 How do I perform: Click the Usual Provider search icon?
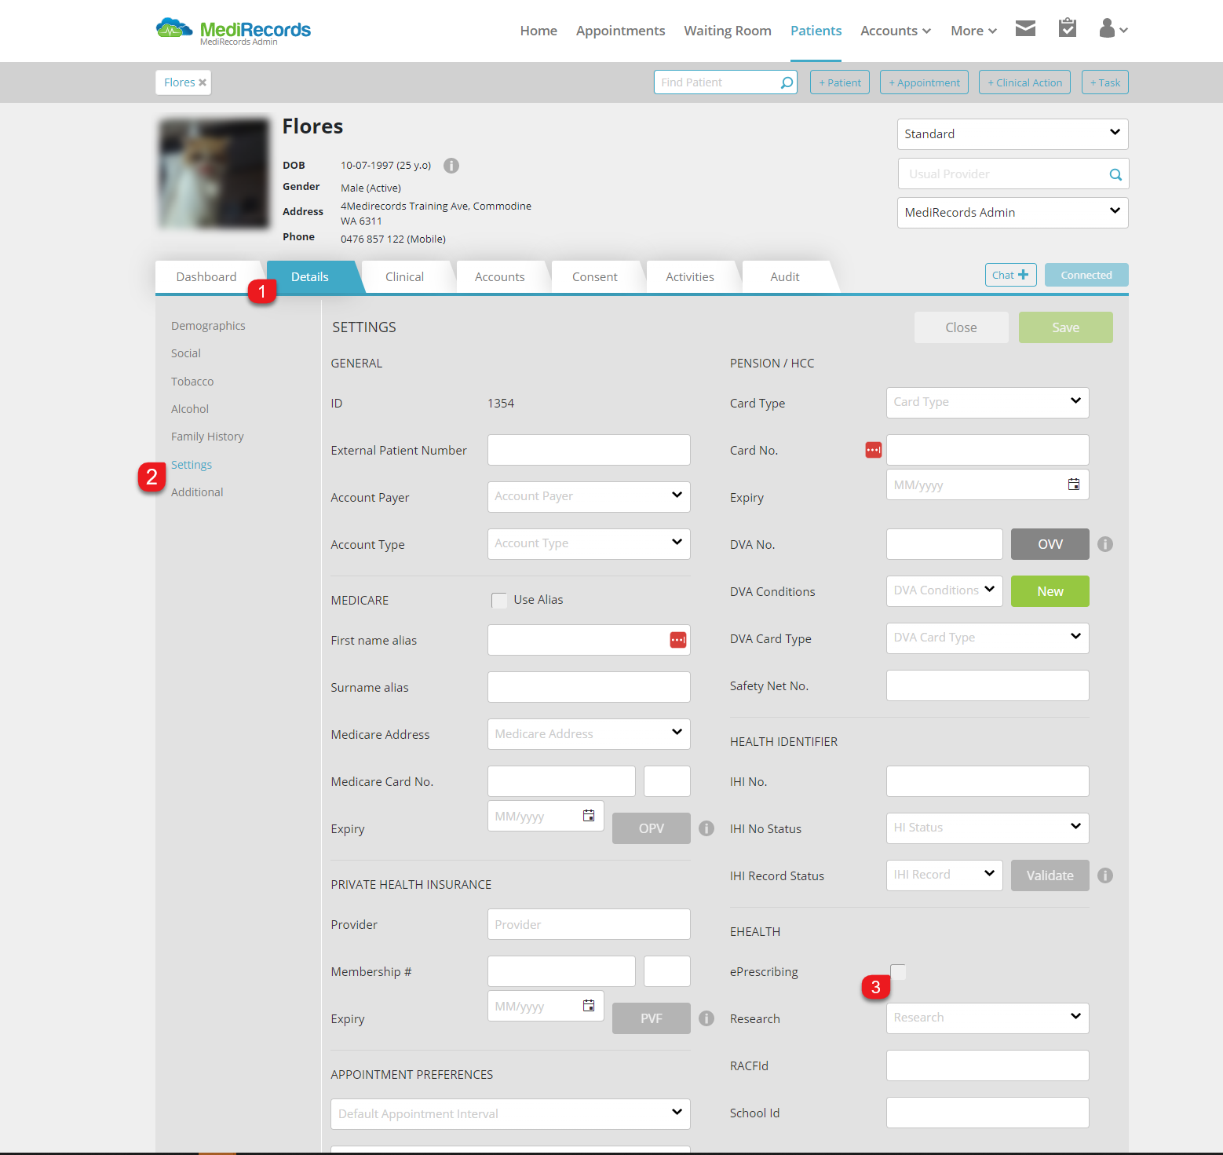tap(1115, 174)
